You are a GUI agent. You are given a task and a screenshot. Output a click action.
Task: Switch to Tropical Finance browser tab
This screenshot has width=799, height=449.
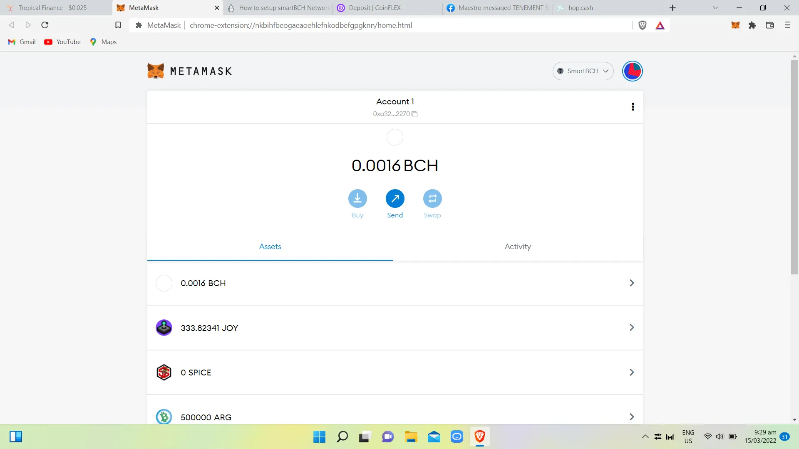click(56, 8)
